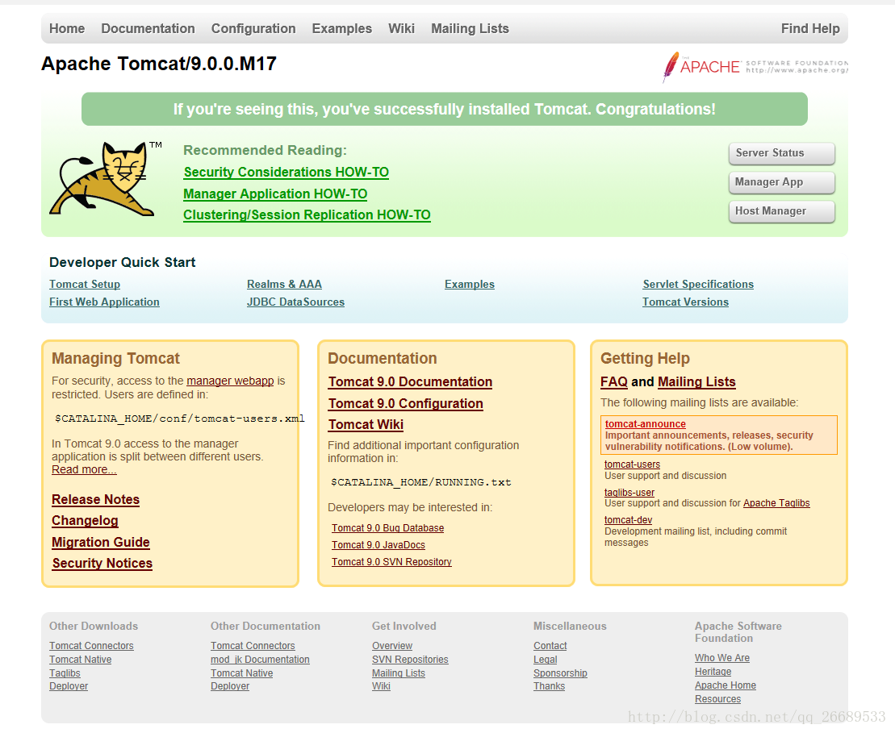Screen dimensions: 895x733
Task: View Tomcat Versions link
Action: pyautogui.click(x=685, y=302)
